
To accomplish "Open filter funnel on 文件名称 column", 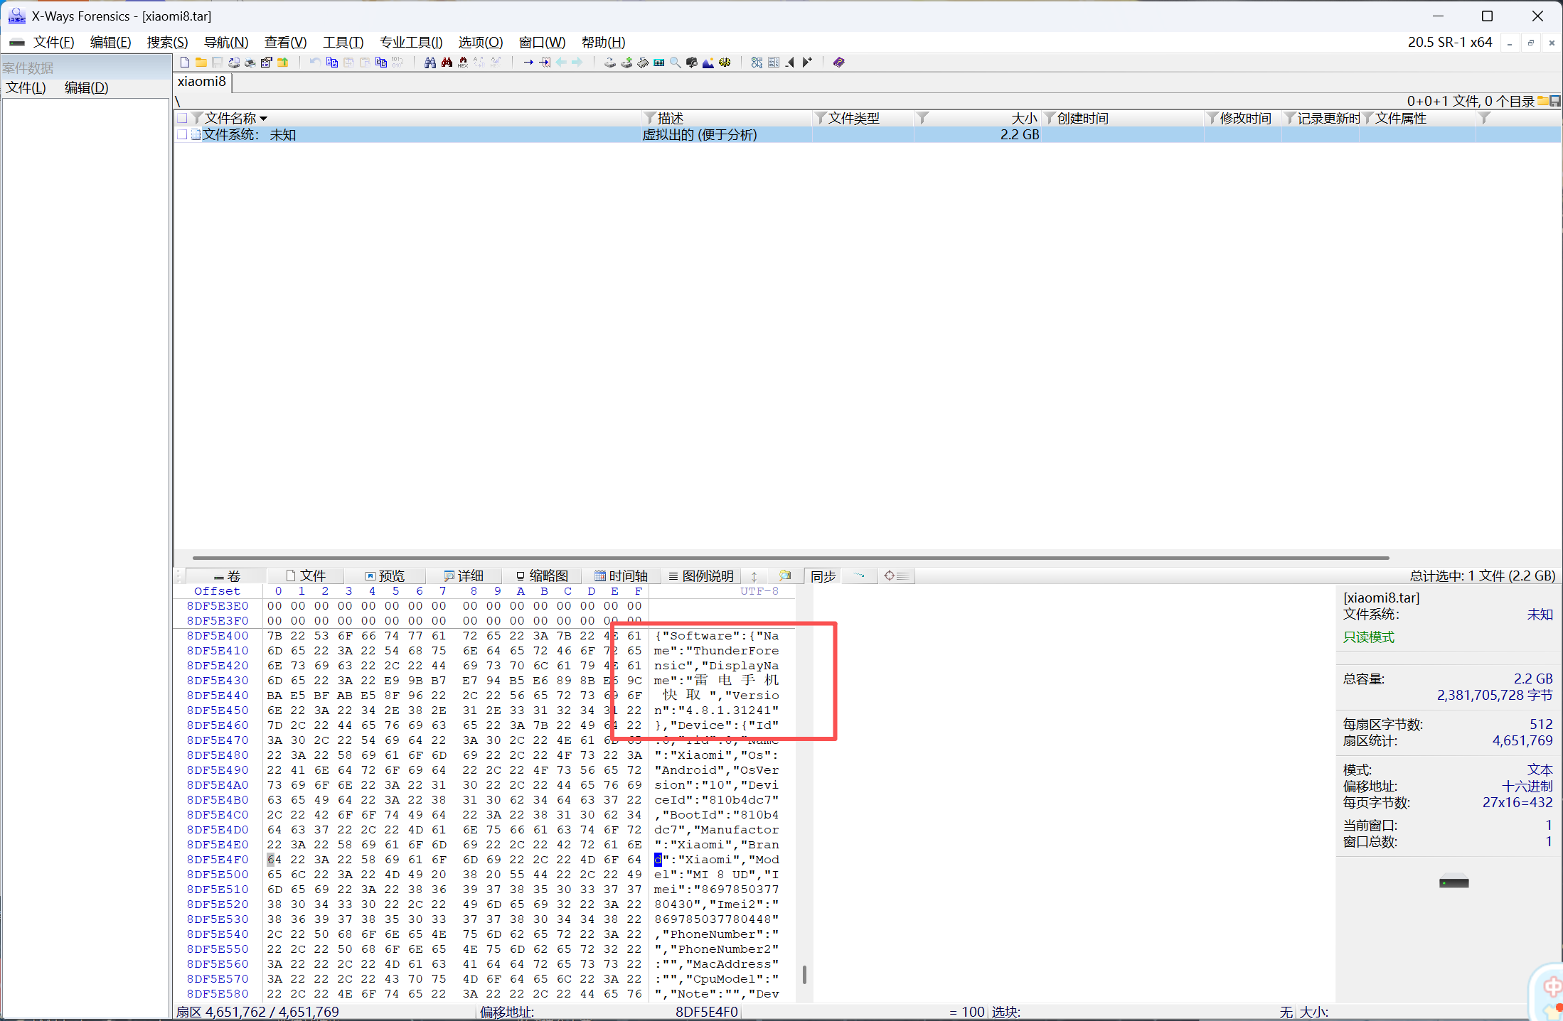I will [x=198, y=118].
